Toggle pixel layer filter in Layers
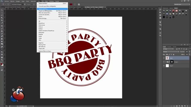Viewport: 191px width, 107px height. [177, 49]
